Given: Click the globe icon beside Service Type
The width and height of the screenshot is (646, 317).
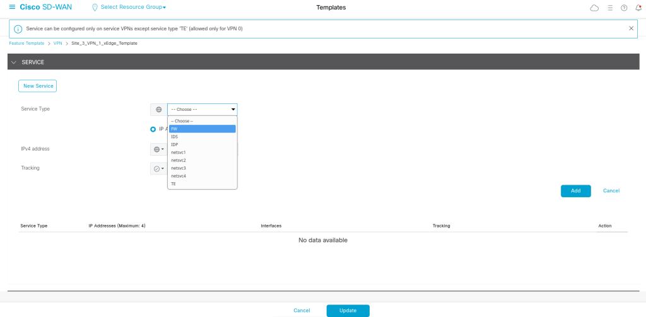Looking at the screenshot, I should pyautogui.click(x=158, y=110).
